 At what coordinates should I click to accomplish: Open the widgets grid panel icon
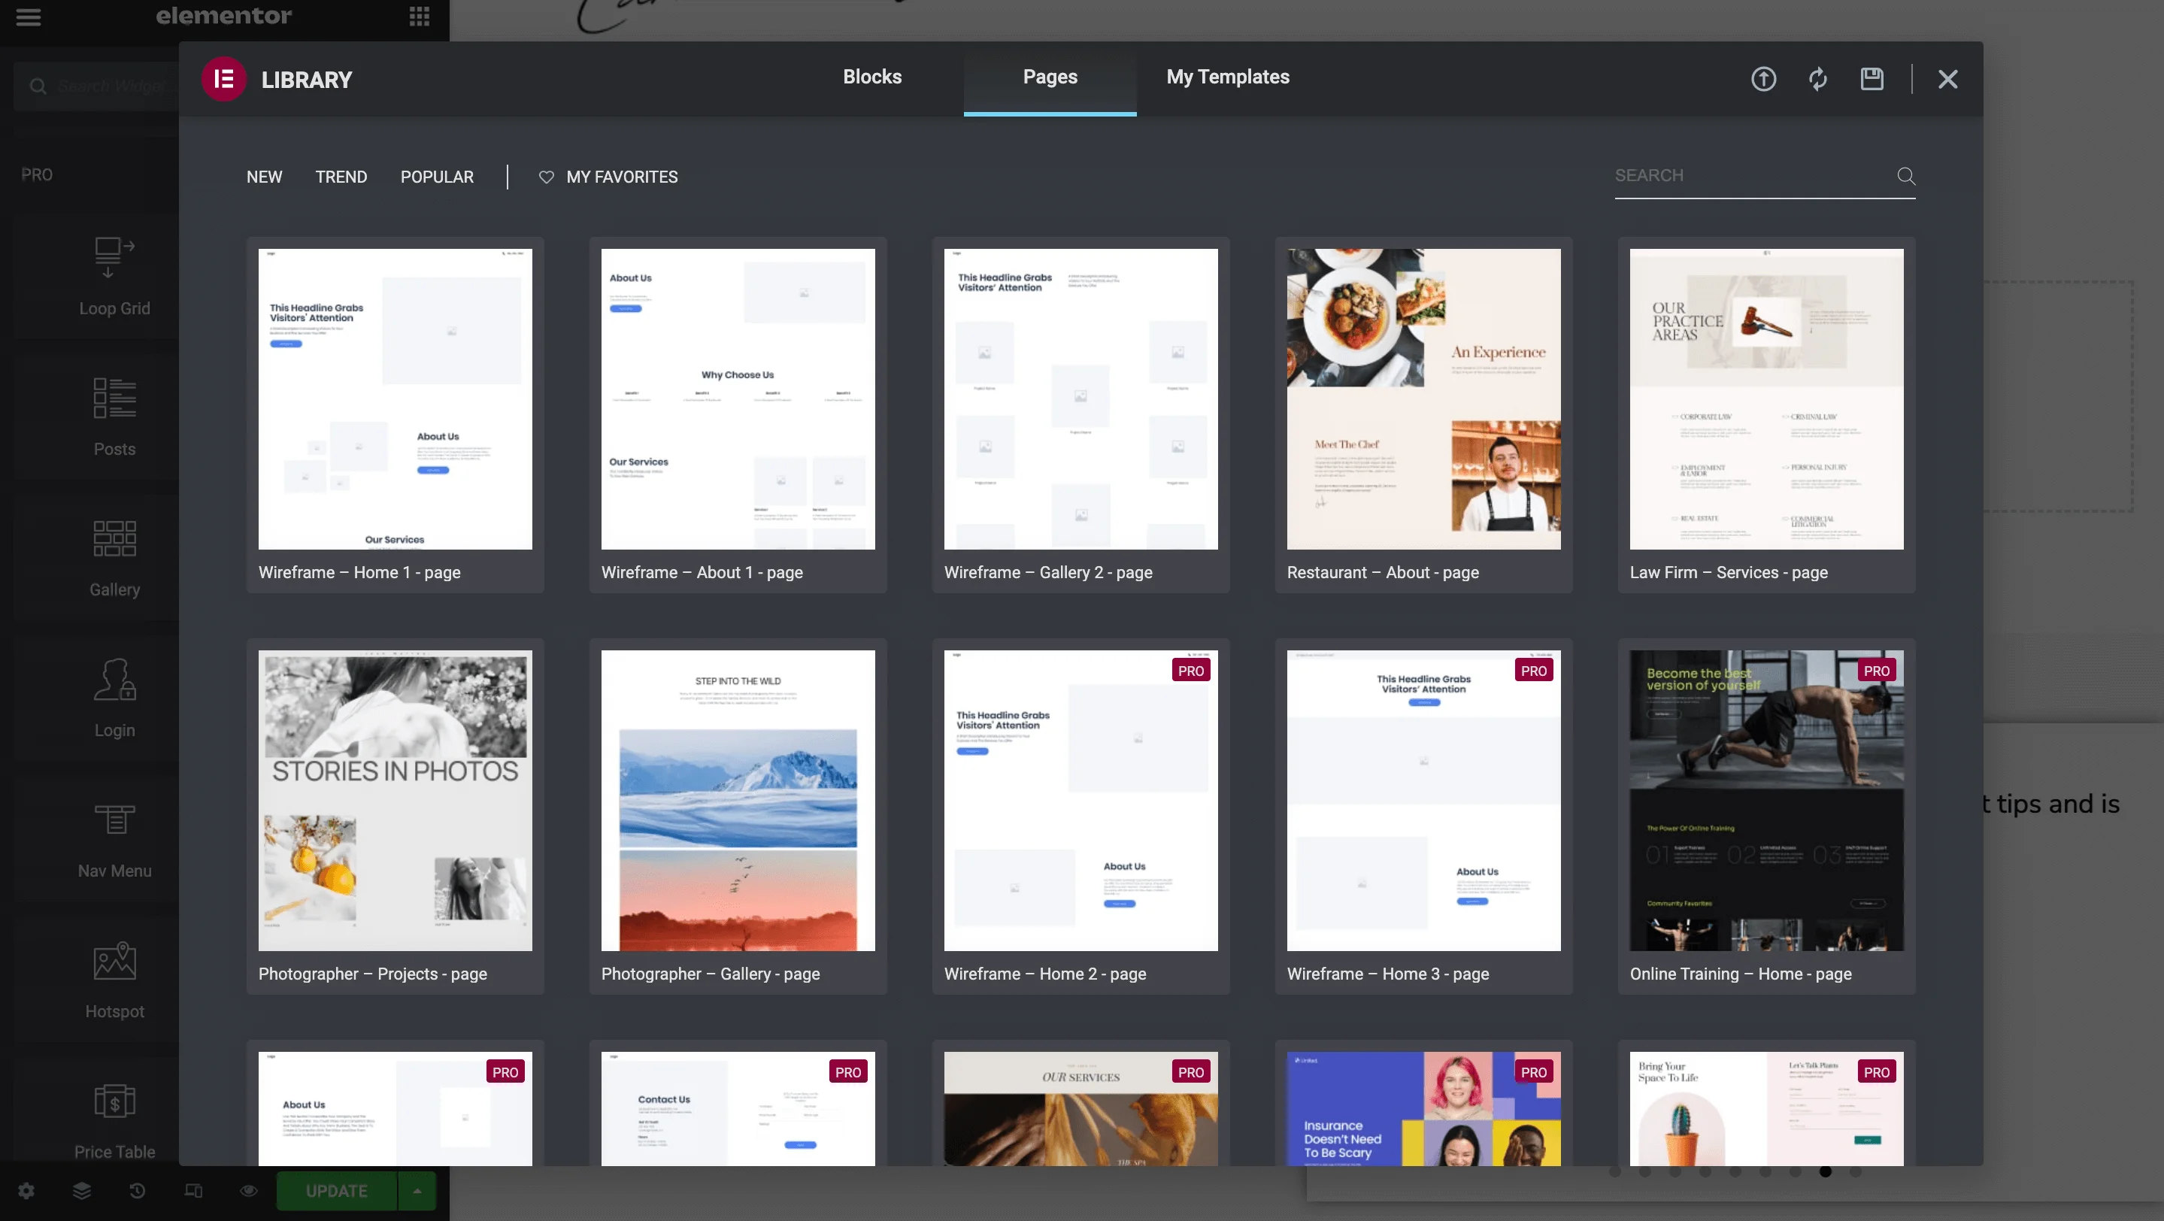tap(420, 17)
